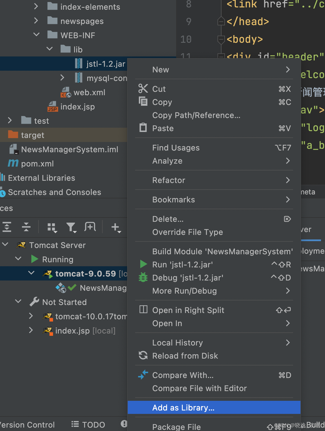Open the New submenu
The height and width of the screenshot is (431, 325).
[214, 70]
